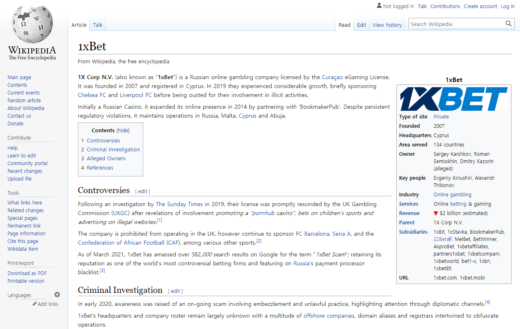The width and height of the screenshot is (520, 329).
Task: Click the Donate link
Action: pos(15,124)
